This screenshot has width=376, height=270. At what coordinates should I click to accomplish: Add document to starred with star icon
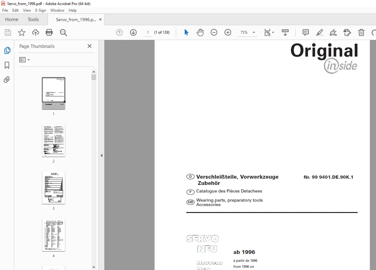click(21, 32)
